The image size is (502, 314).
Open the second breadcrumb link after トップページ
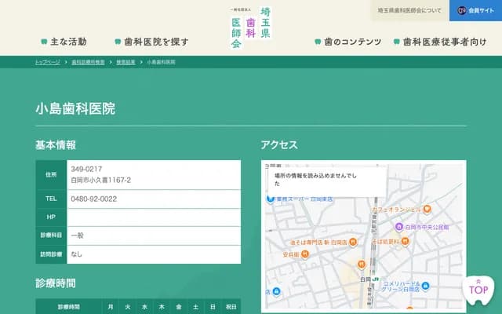[x=88, y=62]
